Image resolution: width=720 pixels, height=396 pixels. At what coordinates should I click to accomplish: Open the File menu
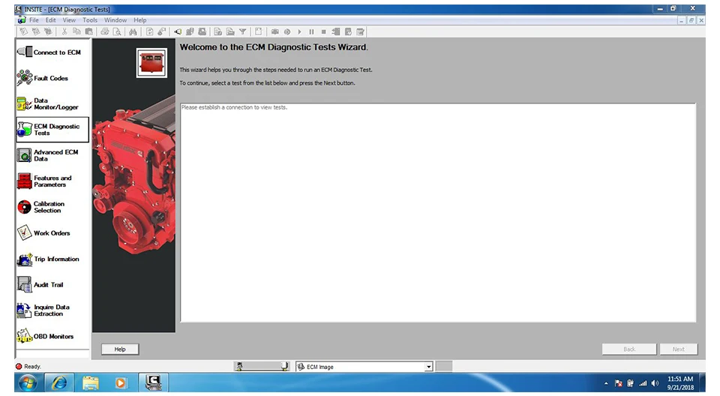(x=34, y=20)
